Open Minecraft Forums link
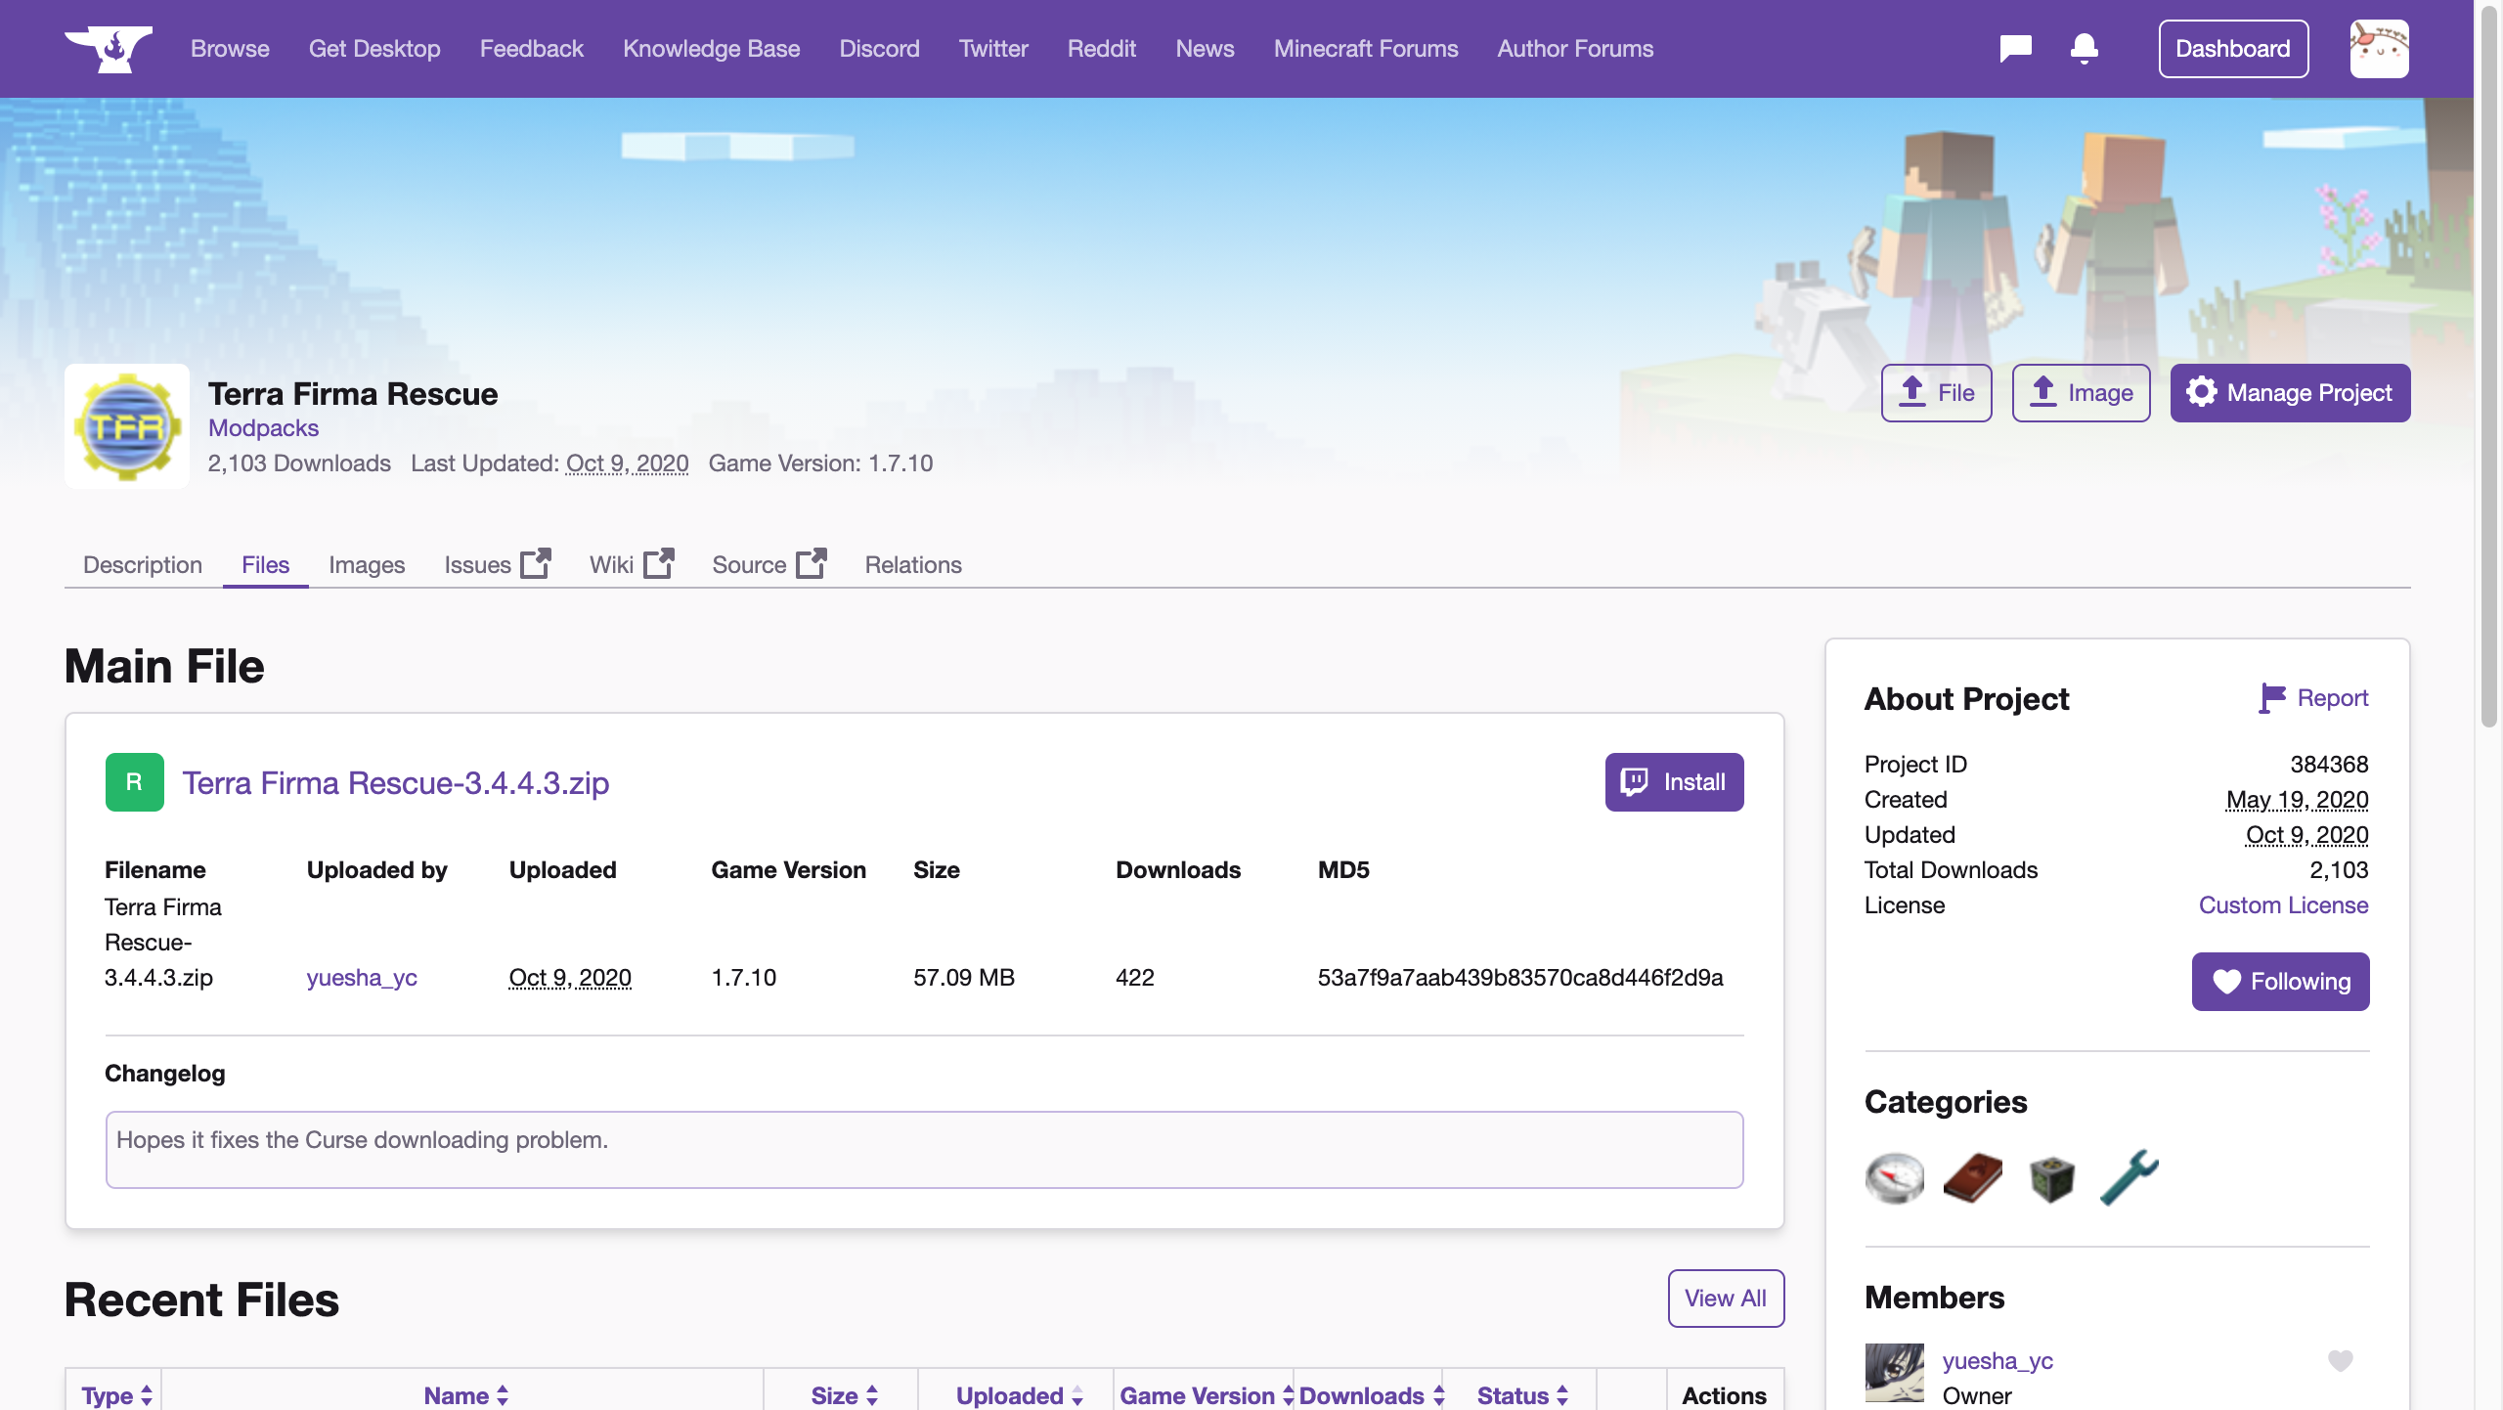This screenshot has width=2503, height=1410. (x=1366, y=49)
